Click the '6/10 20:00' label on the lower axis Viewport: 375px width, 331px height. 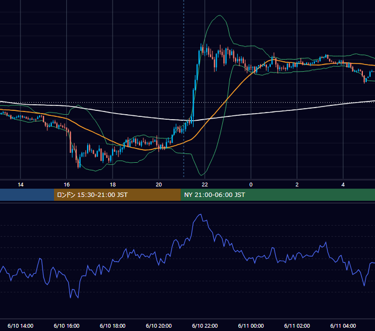pos(159,325)
